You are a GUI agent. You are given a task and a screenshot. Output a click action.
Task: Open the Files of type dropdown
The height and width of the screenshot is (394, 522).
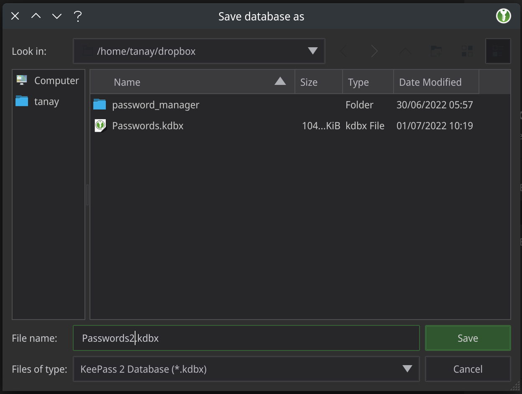pyautogui.click(x=405, y=369)
